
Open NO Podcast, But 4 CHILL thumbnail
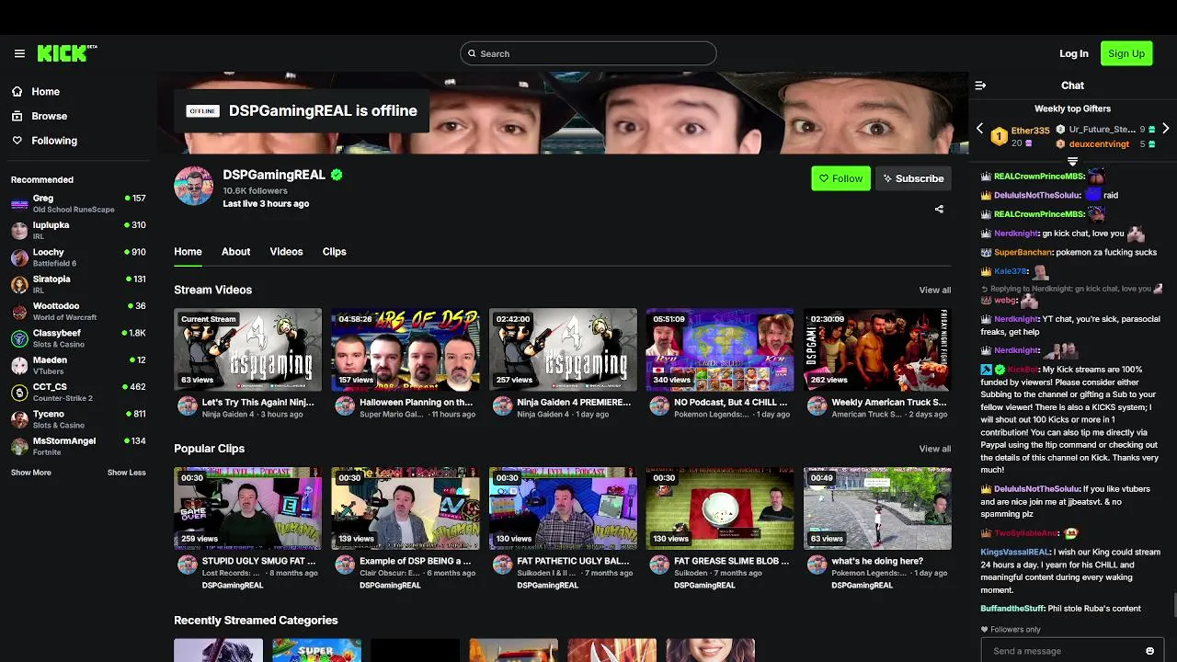(720, 349)
